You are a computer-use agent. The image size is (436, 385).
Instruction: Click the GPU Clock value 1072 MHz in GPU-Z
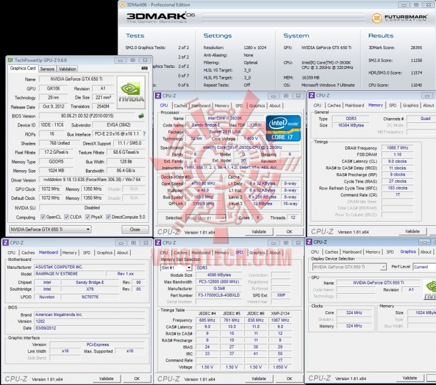pyautogui.click(x=50, y=189)
